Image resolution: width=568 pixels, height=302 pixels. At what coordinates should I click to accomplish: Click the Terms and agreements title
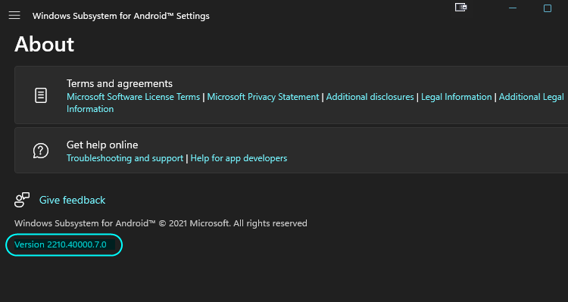point(120,84)
